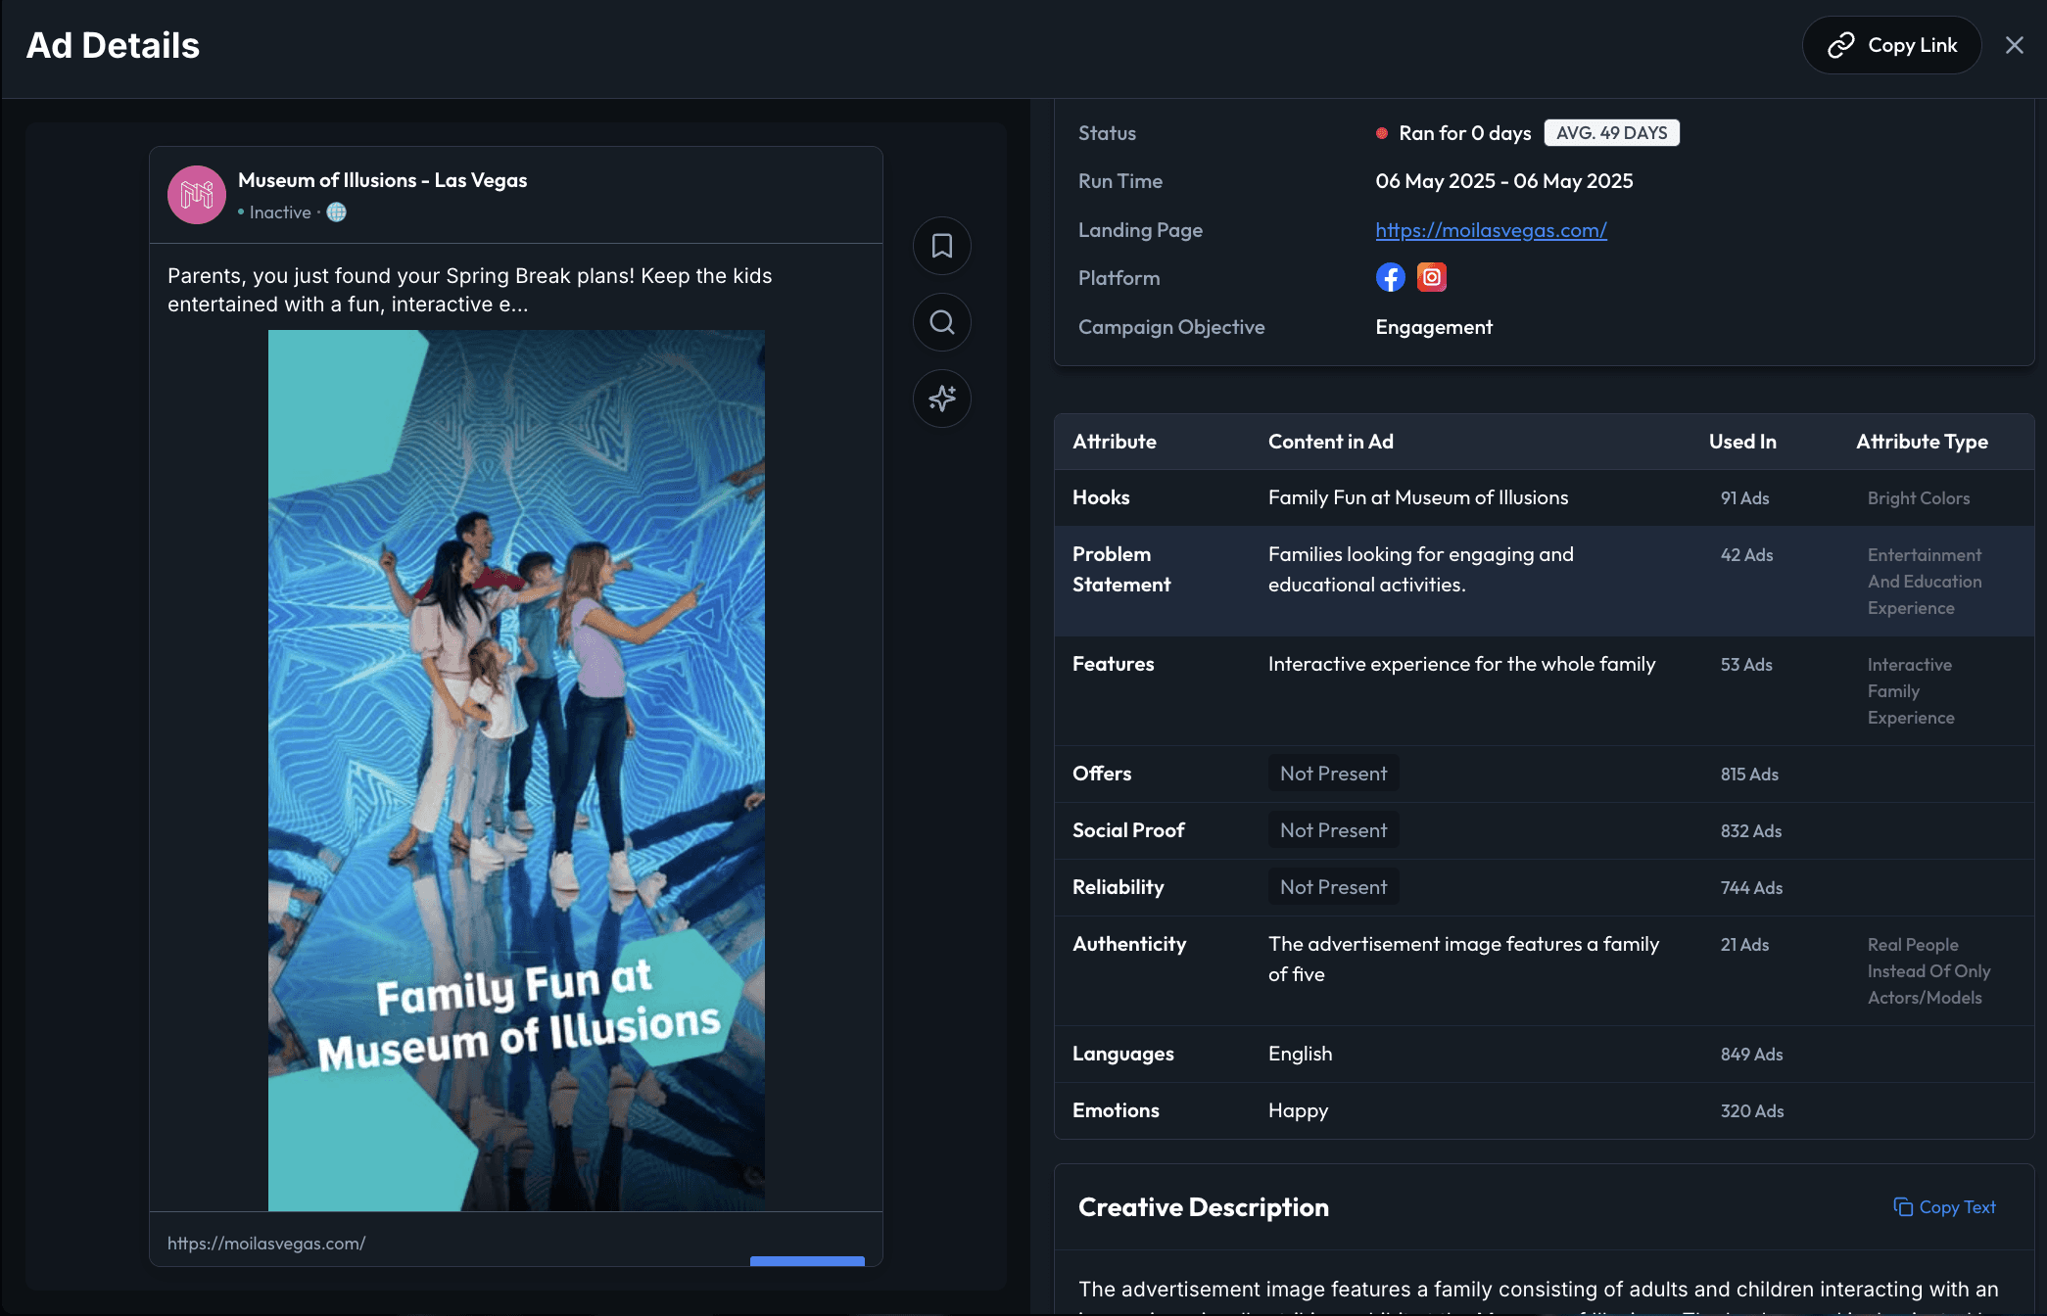Click the Instagram platform icon
2047x1316 pixels.
coord(1431,278)
